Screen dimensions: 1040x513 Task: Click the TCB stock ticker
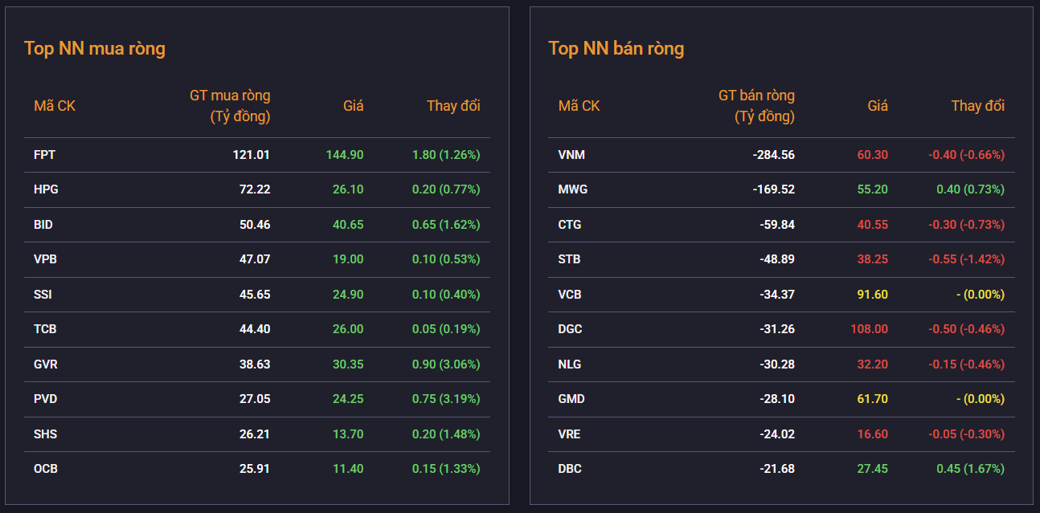tap(45, 329)
